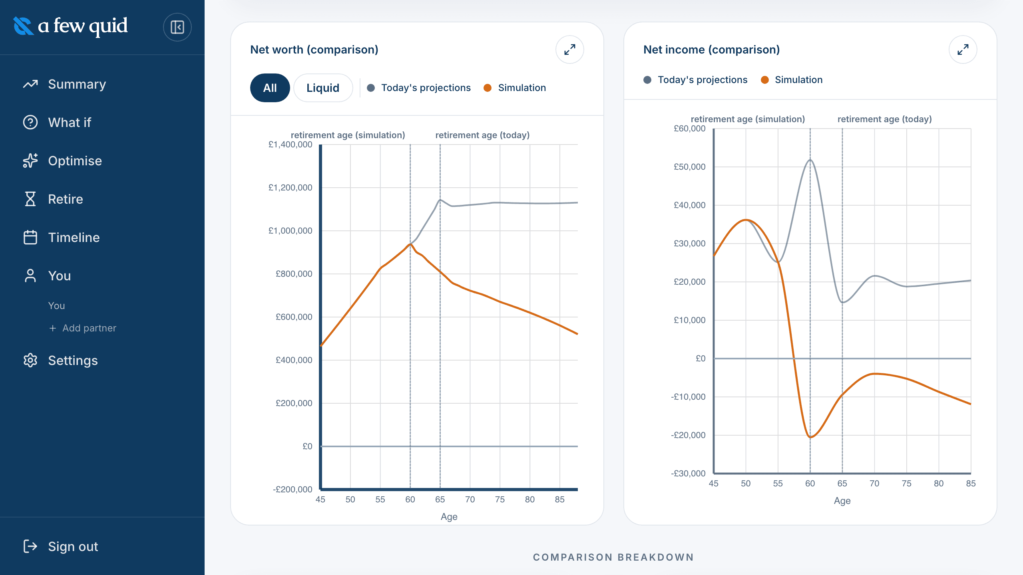The image size is (1023, 575).
Task: Click Add partner link
Action: pyautogui.click(x=82, y=328)
